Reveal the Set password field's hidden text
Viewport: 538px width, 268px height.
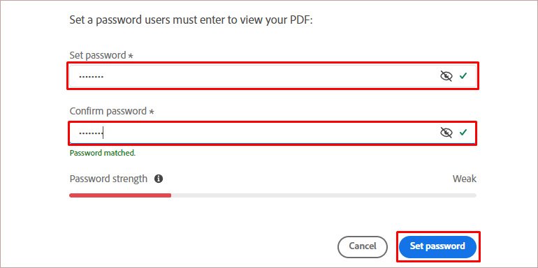(x=446, y=76)
